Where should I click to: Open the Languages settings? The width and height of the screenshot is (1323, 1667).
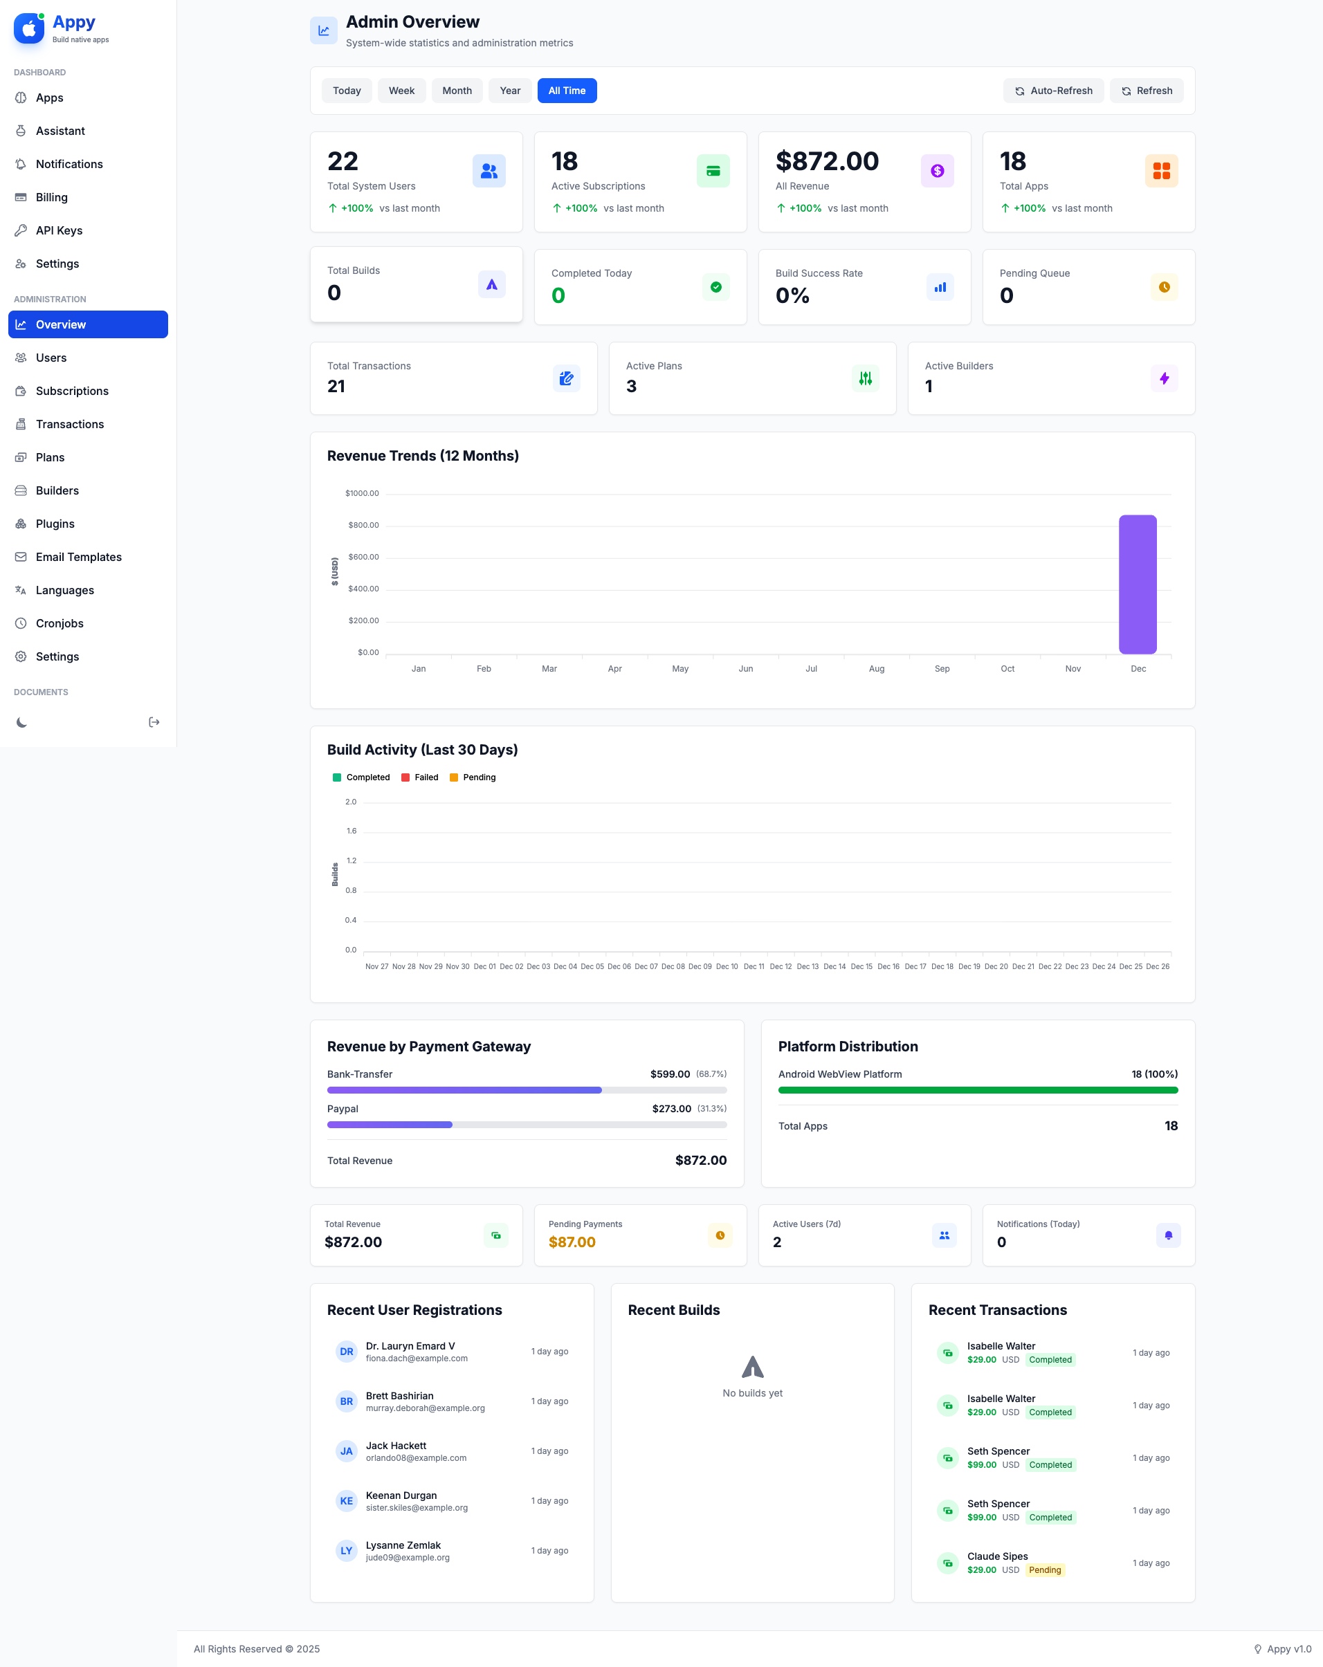point(65,590)
